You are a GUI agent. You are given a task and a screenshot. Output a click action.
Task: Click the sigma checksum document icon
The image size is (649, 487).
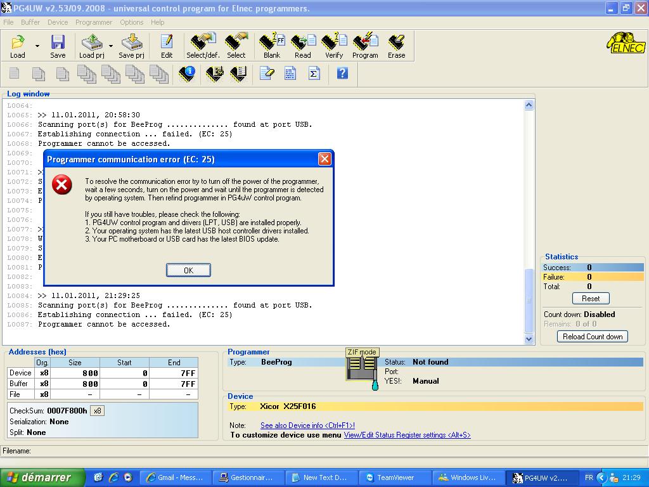click(x=314, y=74)
